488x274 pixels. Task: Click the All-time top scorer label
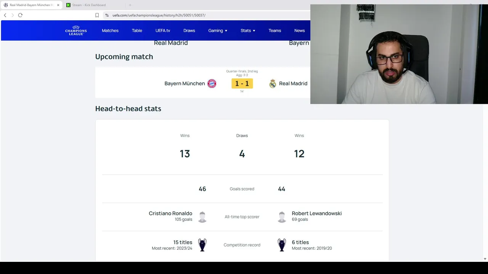click(x=242, y=217)
